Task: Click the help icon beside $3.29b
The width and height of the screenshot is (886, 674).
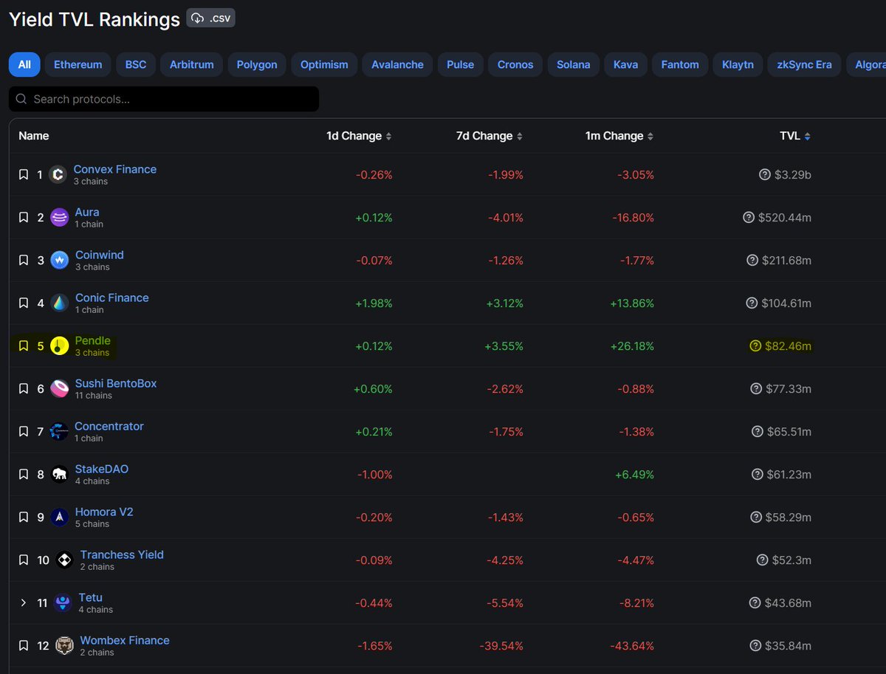Action: (x=765, y=175)
